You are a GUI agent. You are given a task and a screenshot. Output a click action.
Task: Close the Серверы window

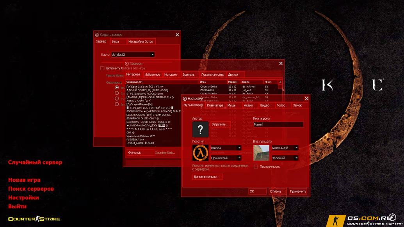coord(281,64)
